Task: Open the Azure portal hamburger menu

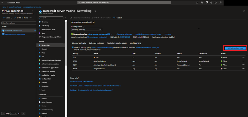Action: click(2, 3)
